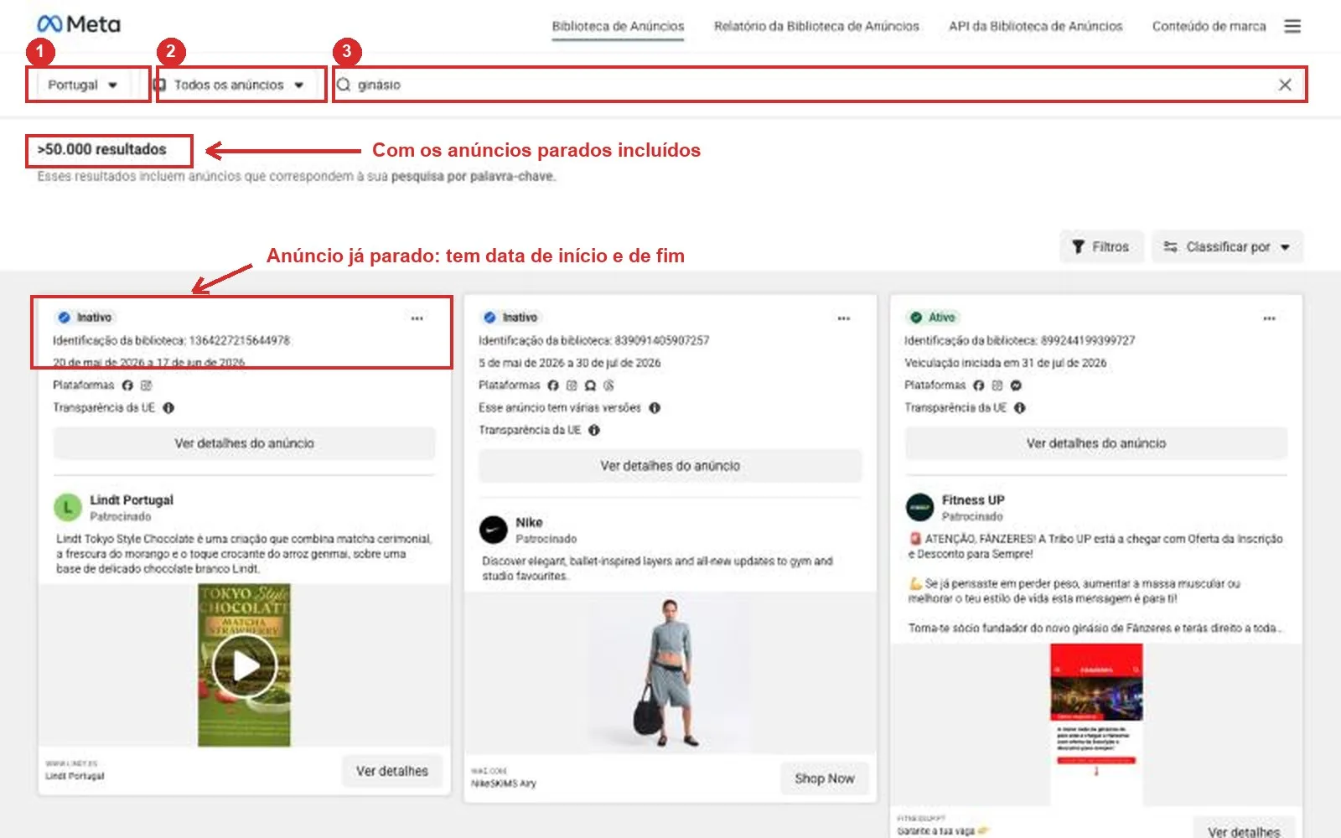
Task: Clear the 'ginásio' search with the X
Action: tap(1284, 85)
